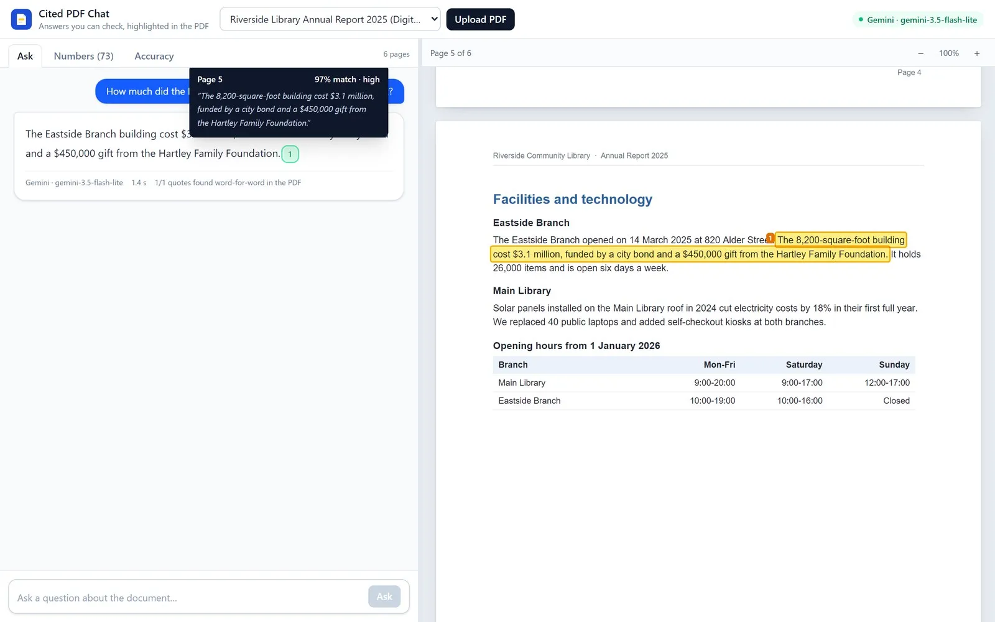The height and width of the screenshot is (622, 995).
Task: Click the Main Library table row label
Action: click(522, 383)
